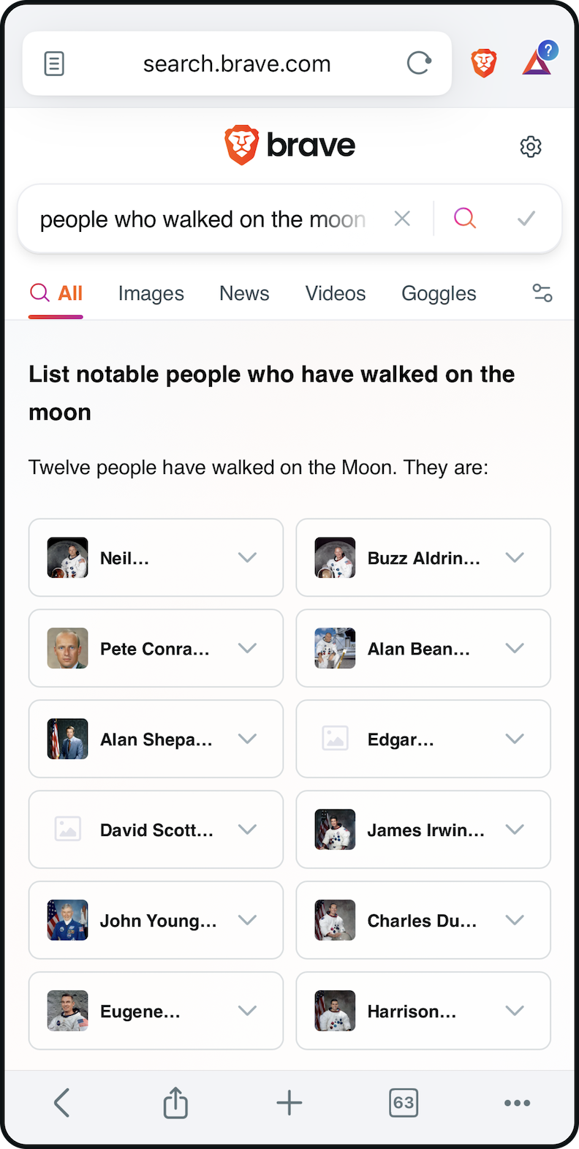The width and height of the screenshot is (579, 1149).
Task: Open Brave Shields lion icon
Action: (484, 64)
